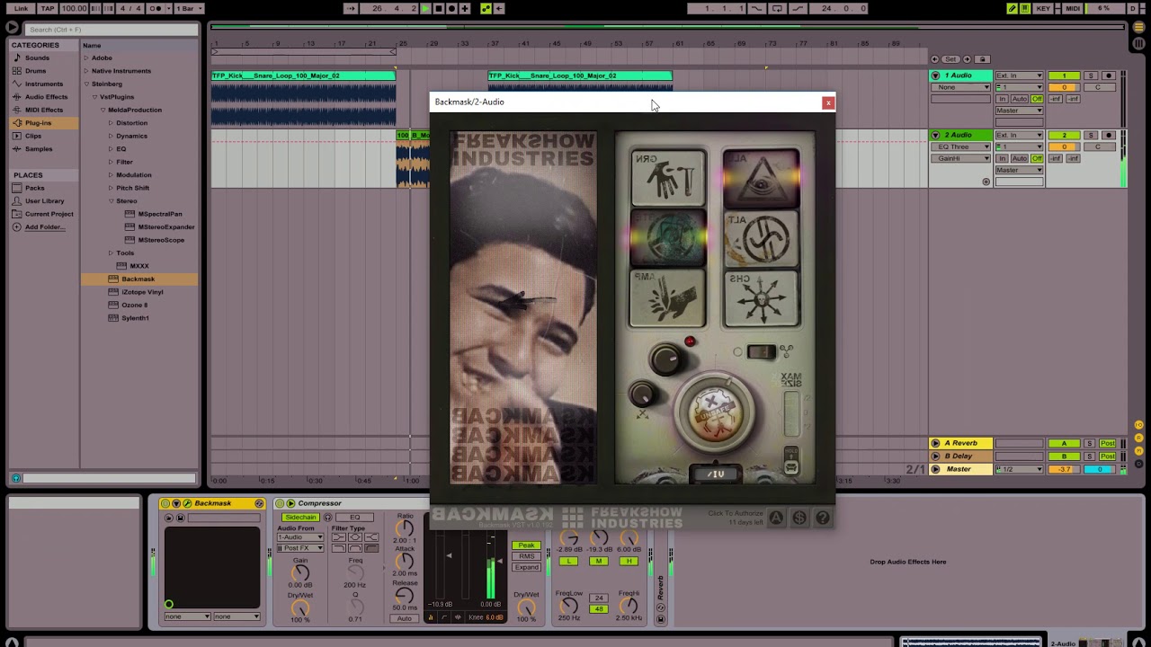Click the dollar purchase icon in Backmask footer
The image size is (1151, 647).
pyautogui.click(x=799, y=518)
